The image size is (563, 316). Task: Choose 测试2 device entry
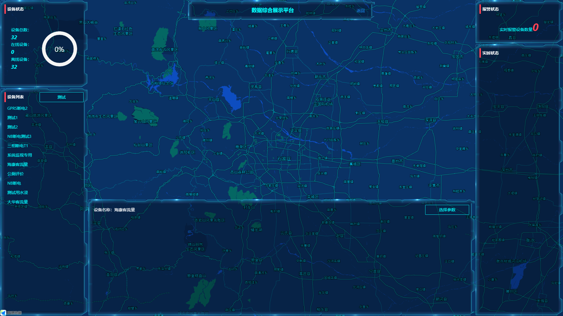pyautogui.click(x=12, y=127)
